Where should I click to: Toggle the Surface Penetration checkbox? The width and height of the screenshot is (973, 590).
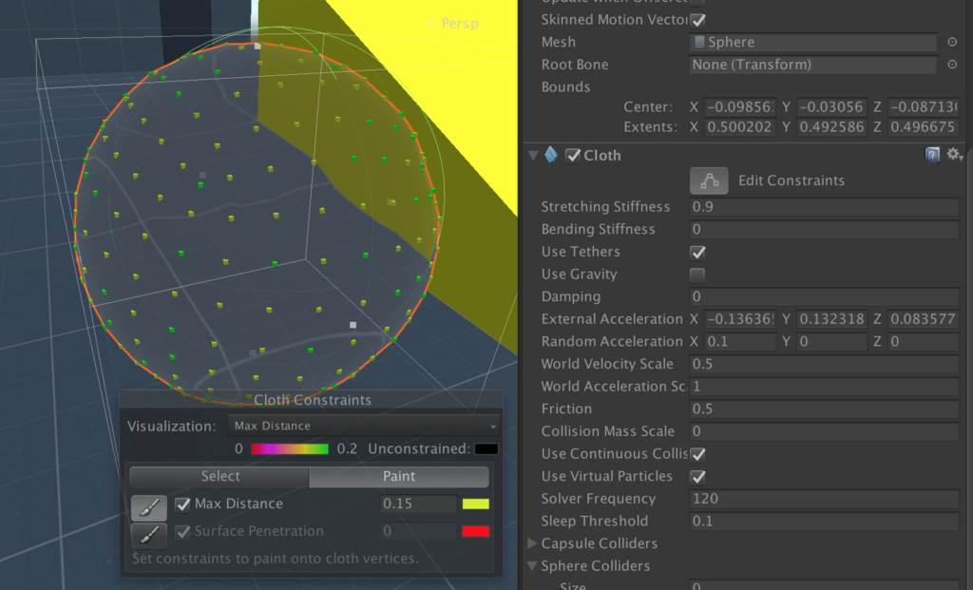point(182,532)
